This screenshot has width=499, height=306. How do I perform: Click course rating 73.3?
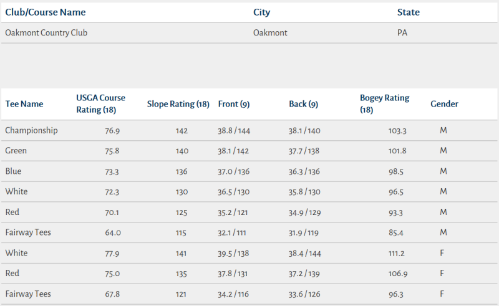click(x=112, y=172)
